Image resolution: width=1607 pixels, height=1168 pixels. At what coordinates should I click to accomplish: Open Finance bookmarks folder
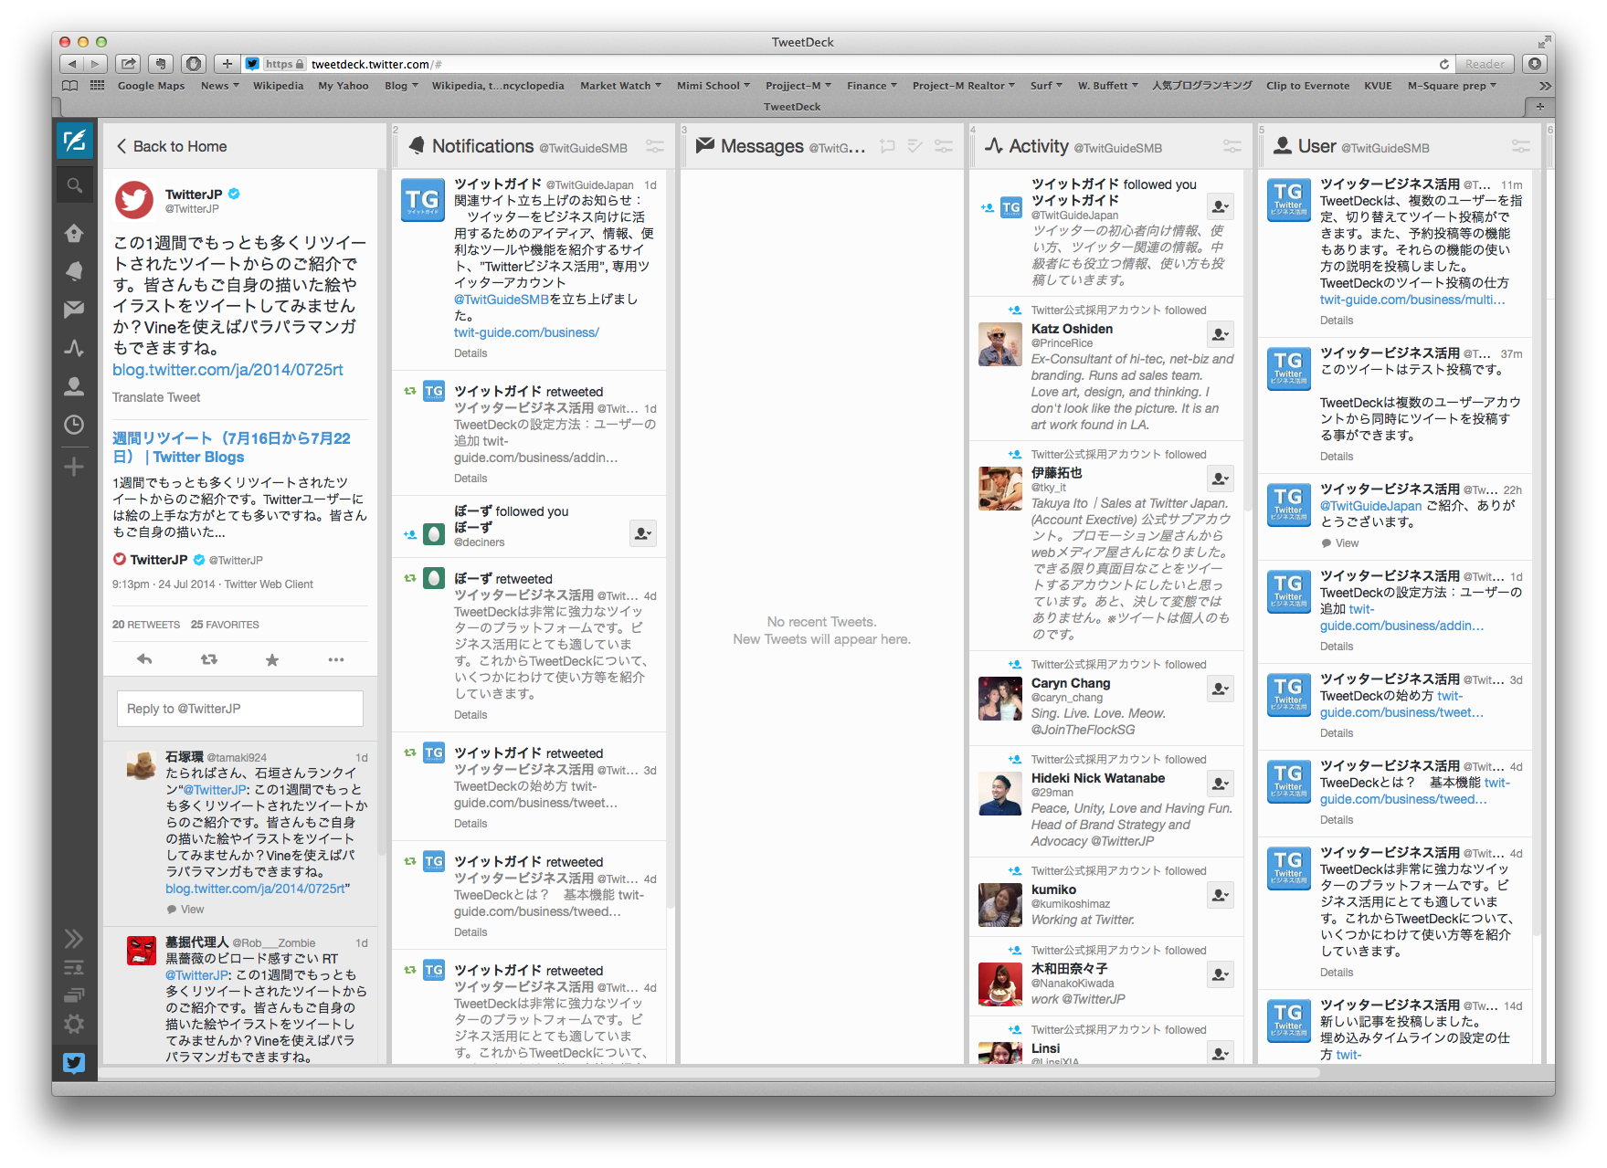click(872, 86)
